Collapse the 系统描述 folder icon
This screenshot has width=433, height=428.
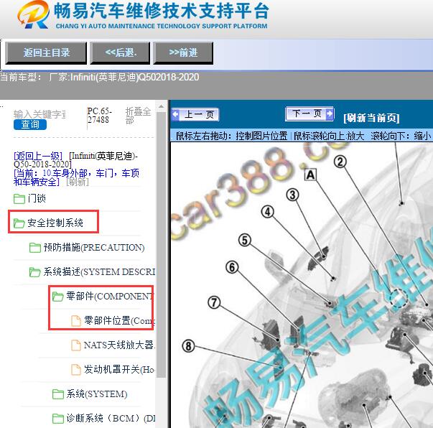click(35, 272)
